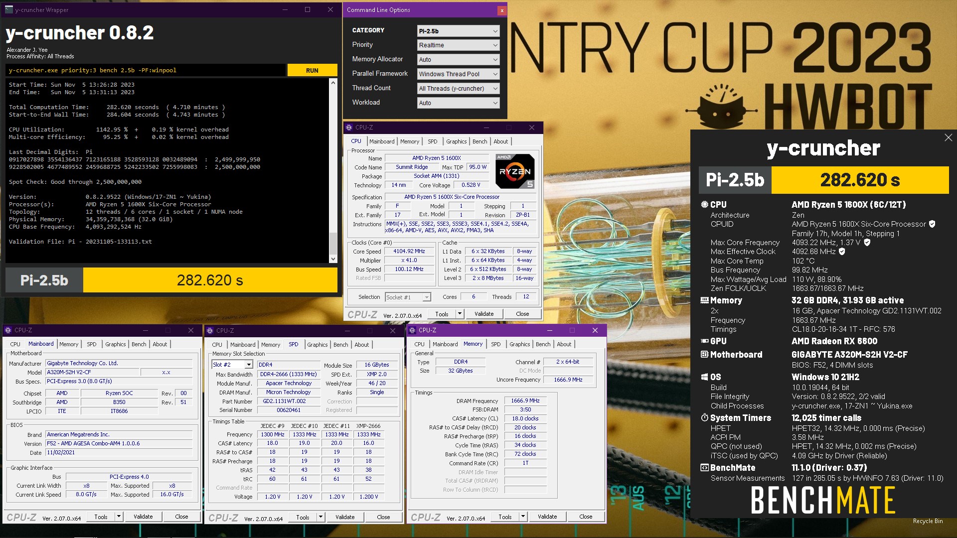This screenshot has height=538, width=957.
Task: Click the CAS# Latency value 18.0 clocks
Action: coord(525,419)
